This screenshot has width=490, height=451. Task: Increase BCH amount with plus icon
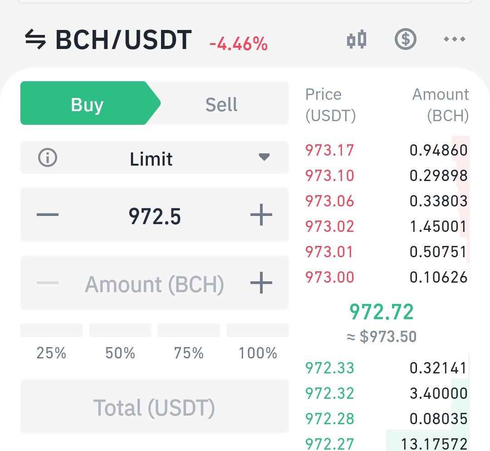(261, 283)
